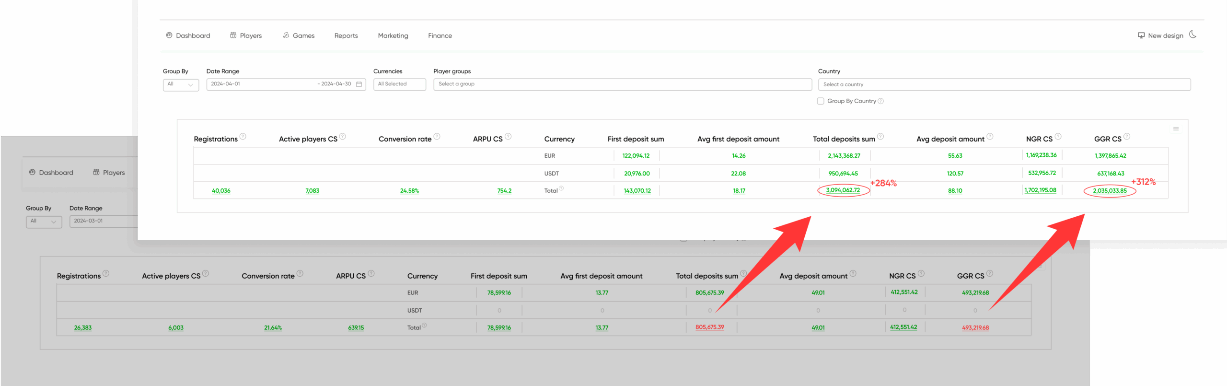Open the table hamburger menu icon

(1175, 129)
